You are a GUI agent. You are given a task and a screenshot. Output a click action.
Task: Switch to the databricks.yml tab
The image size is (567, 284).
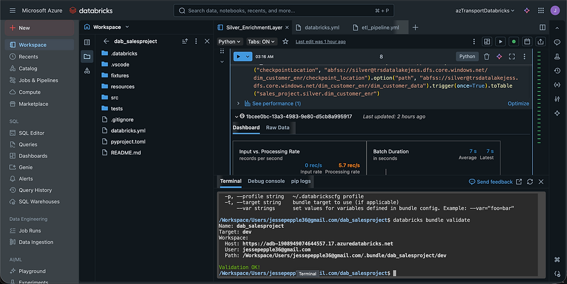point(318,27)
